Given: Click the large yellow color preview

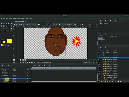Looking at the screenshot, I should 9,41.
